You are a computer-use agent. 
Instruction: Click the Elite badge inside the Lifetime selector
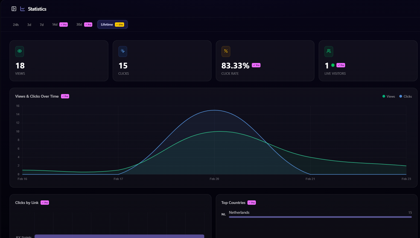(x=120, y=24)
